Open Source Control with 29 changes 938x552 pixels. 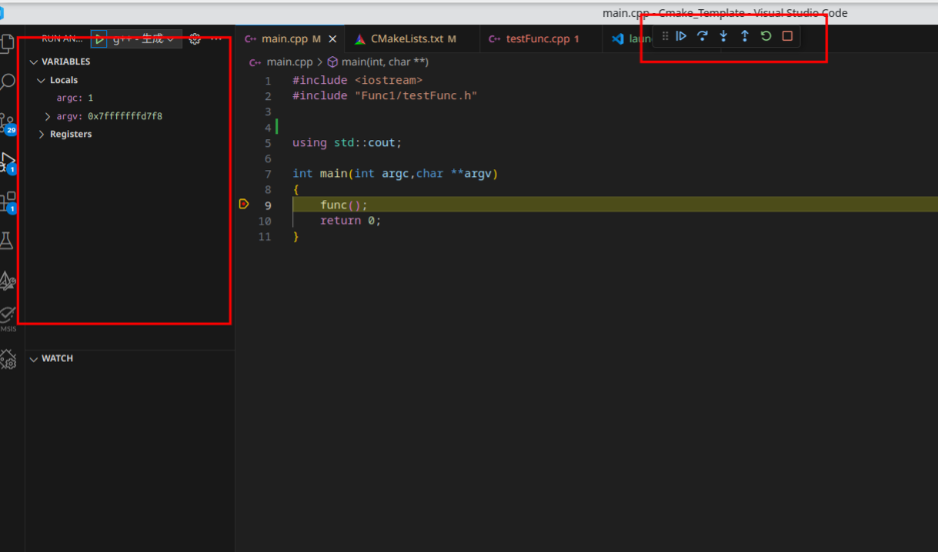pos(8,123)
